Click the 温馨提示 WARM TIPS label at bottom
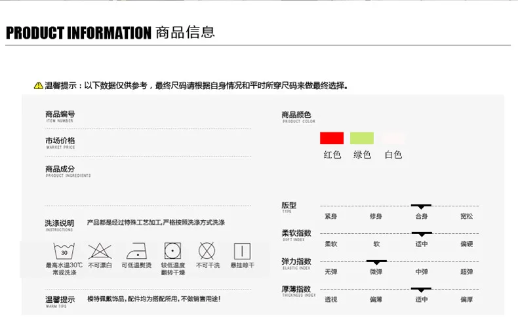Viewport: 518px width, 323px height. 60,301
